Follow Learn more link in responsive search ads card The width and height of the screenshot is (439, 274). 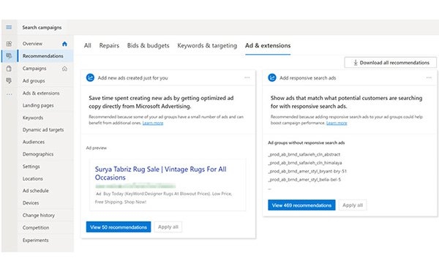[337, 123]
